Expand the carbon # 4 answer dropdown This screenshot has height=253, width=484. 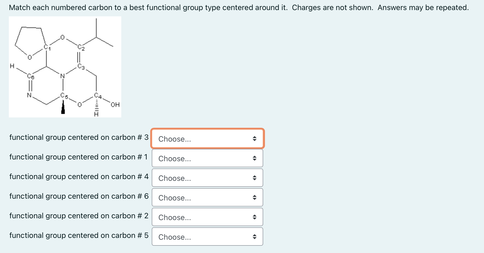click(207, 178)
